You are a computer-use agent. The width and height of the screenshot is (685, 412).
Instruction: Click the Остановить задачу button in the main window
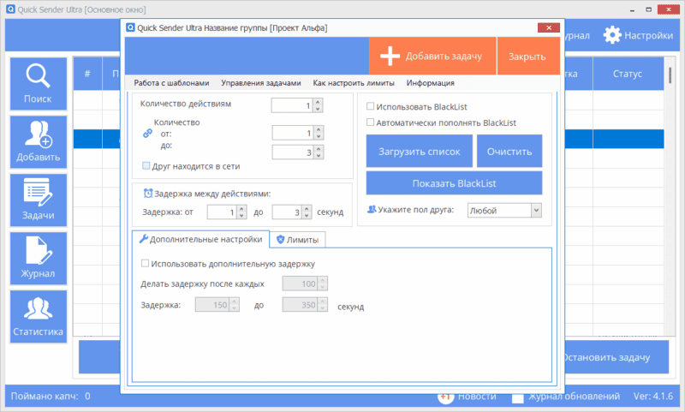click(616, 357)
